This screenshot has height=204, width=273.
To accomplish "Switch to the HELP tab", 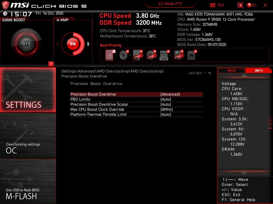I will point(232,71).
